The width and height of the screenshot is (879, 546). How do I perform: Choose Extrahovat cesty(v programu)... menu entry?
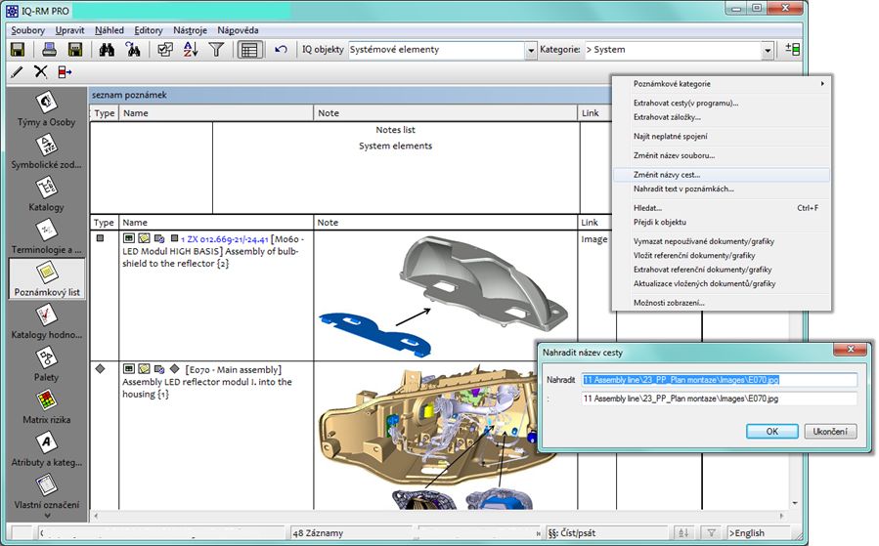coord(721,103)
